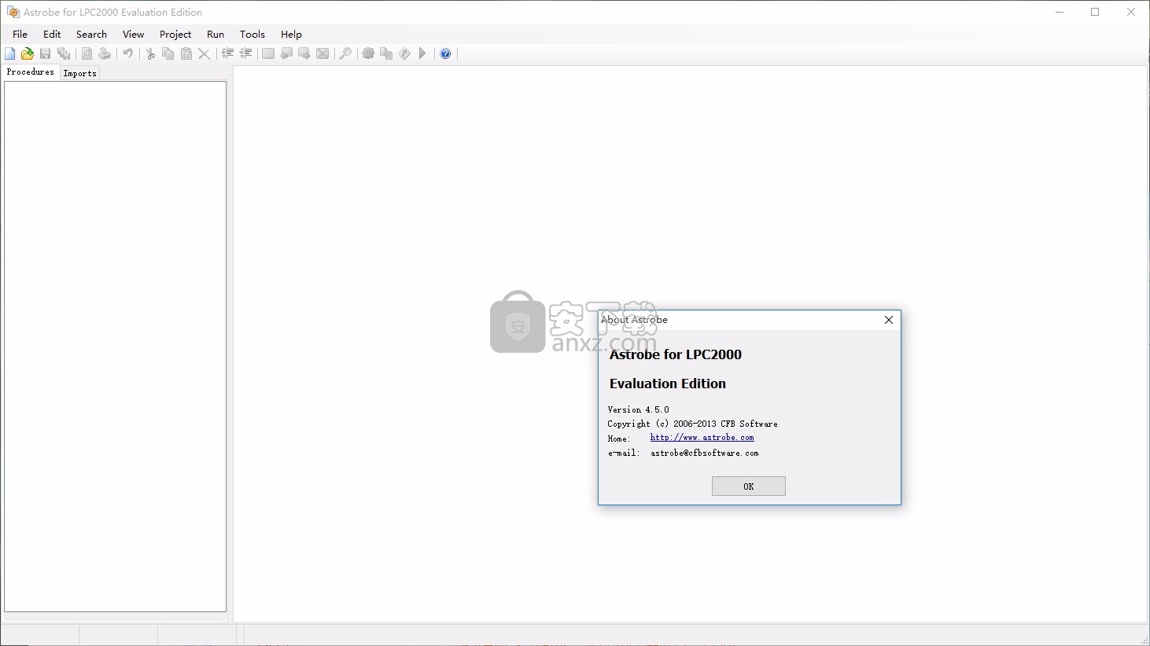Screen dimensions: 1150x646
Task: Click the Copyright 2006-2013 CFB Software line
Action: (692, 424)
